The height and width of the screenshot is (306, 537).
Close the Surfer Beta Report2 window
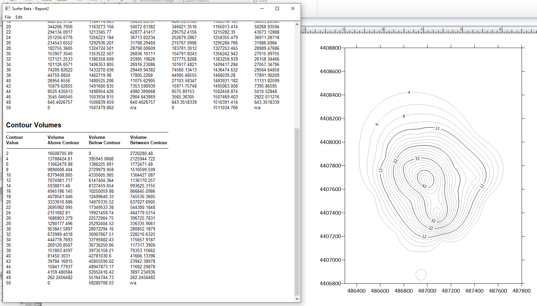292,8
